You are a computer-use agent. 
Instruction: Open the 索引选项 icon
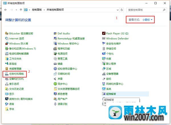(7, 84)
